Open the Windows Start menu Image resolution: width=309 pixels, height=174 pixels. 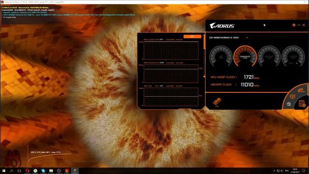tap(3, 171)
